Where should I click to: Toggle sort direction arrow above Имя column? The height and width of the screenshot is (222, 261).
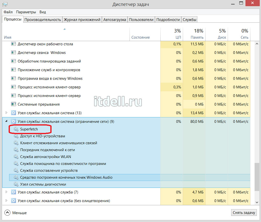tap(65, 29)
